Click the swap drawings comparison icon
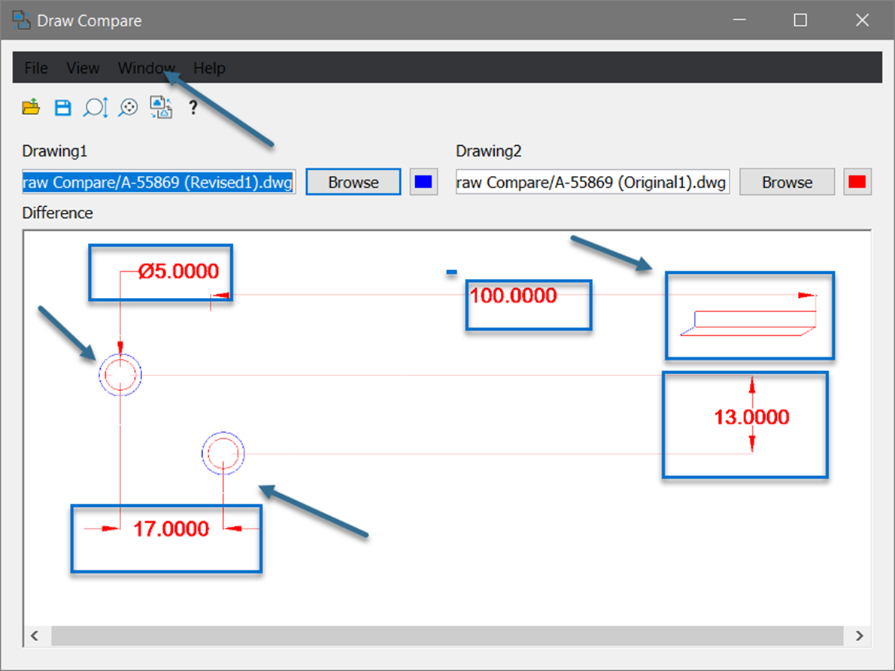 tap(161, 107)
